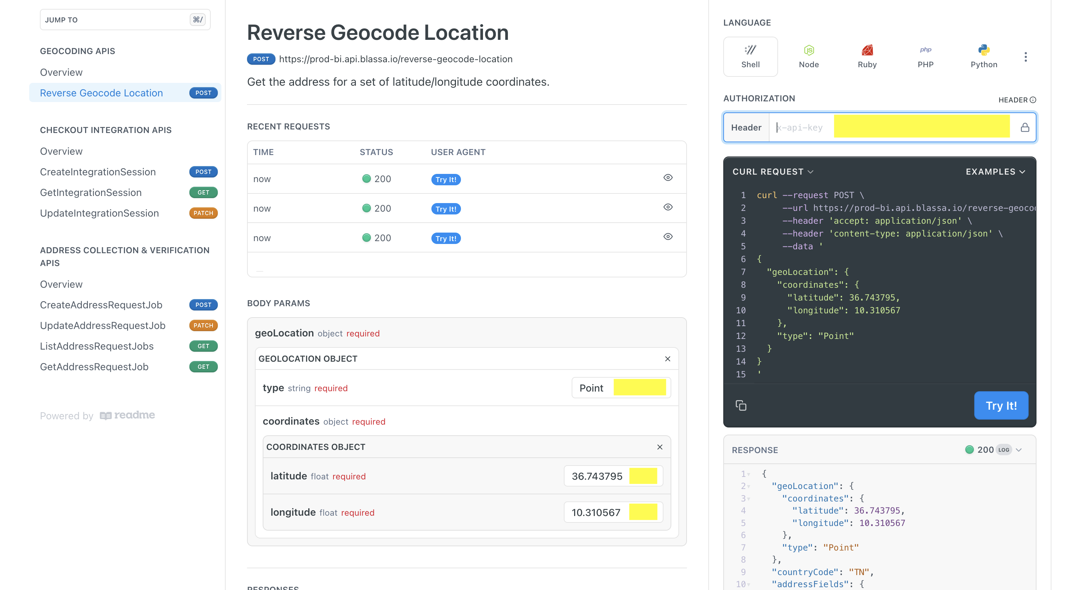
Task: Click the USER AGENT column header
Action: [x=458, y=152]
